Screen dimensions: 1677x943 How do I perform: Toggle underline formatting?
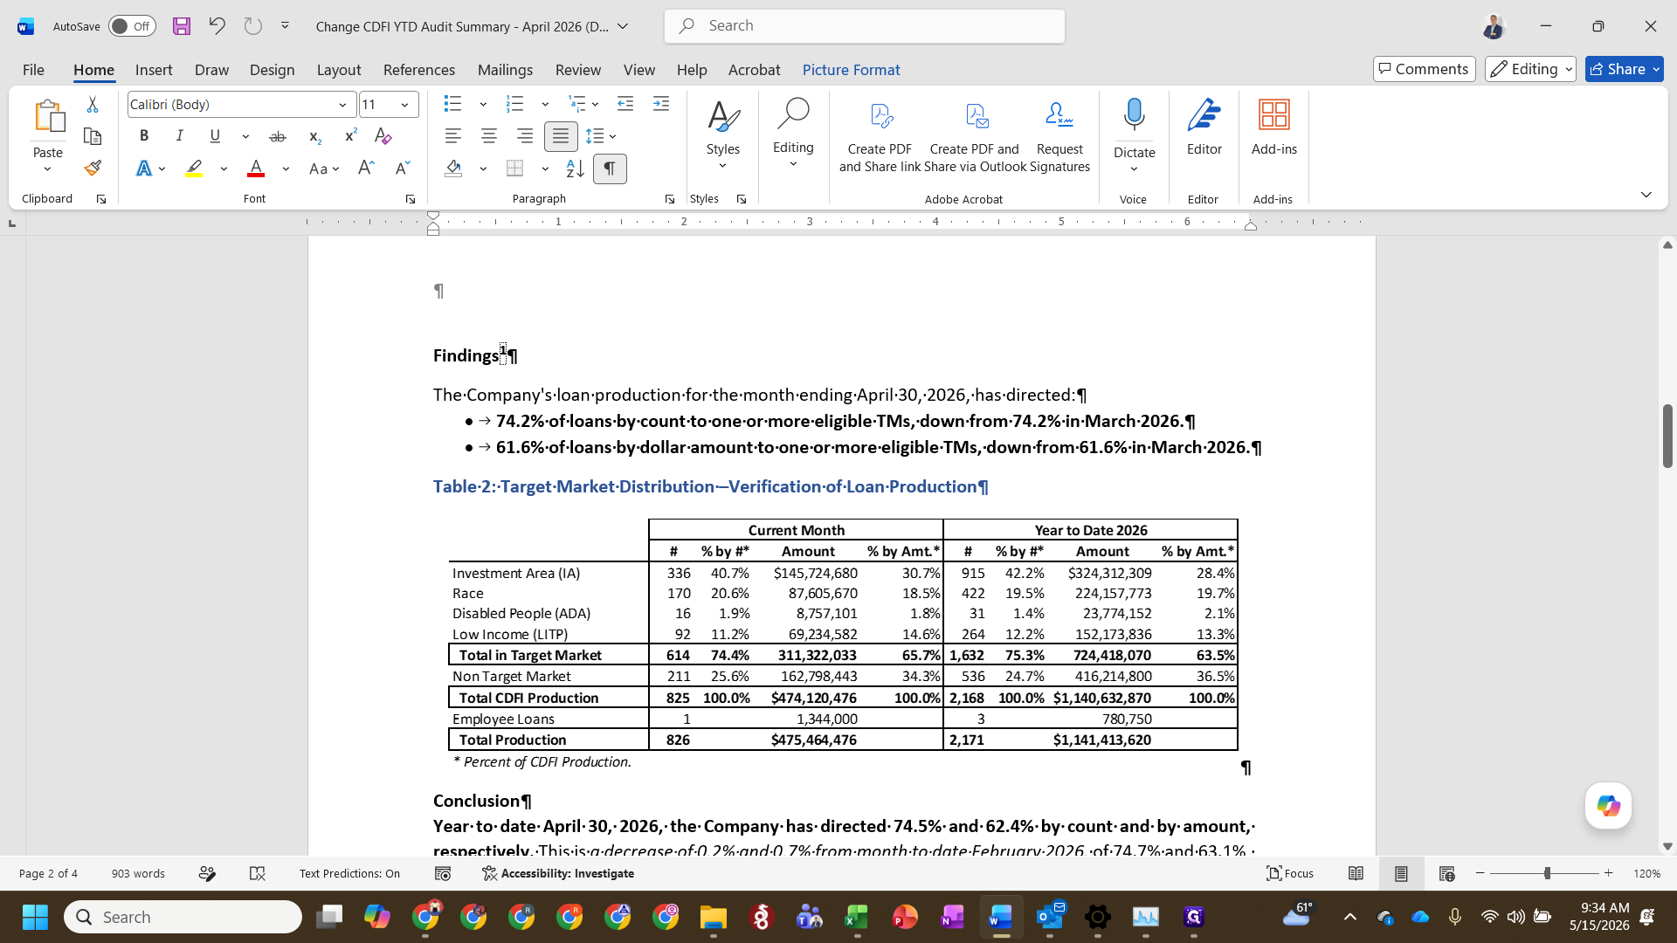(x=215, y=136)
